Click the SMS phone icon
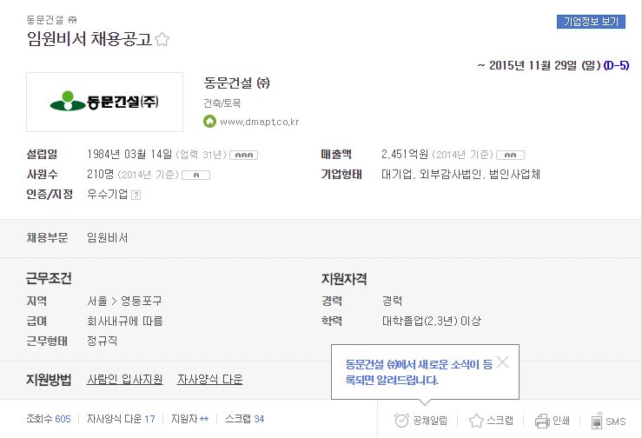The width and height of the screenshot is (642, 438). [x=597, y=421]
